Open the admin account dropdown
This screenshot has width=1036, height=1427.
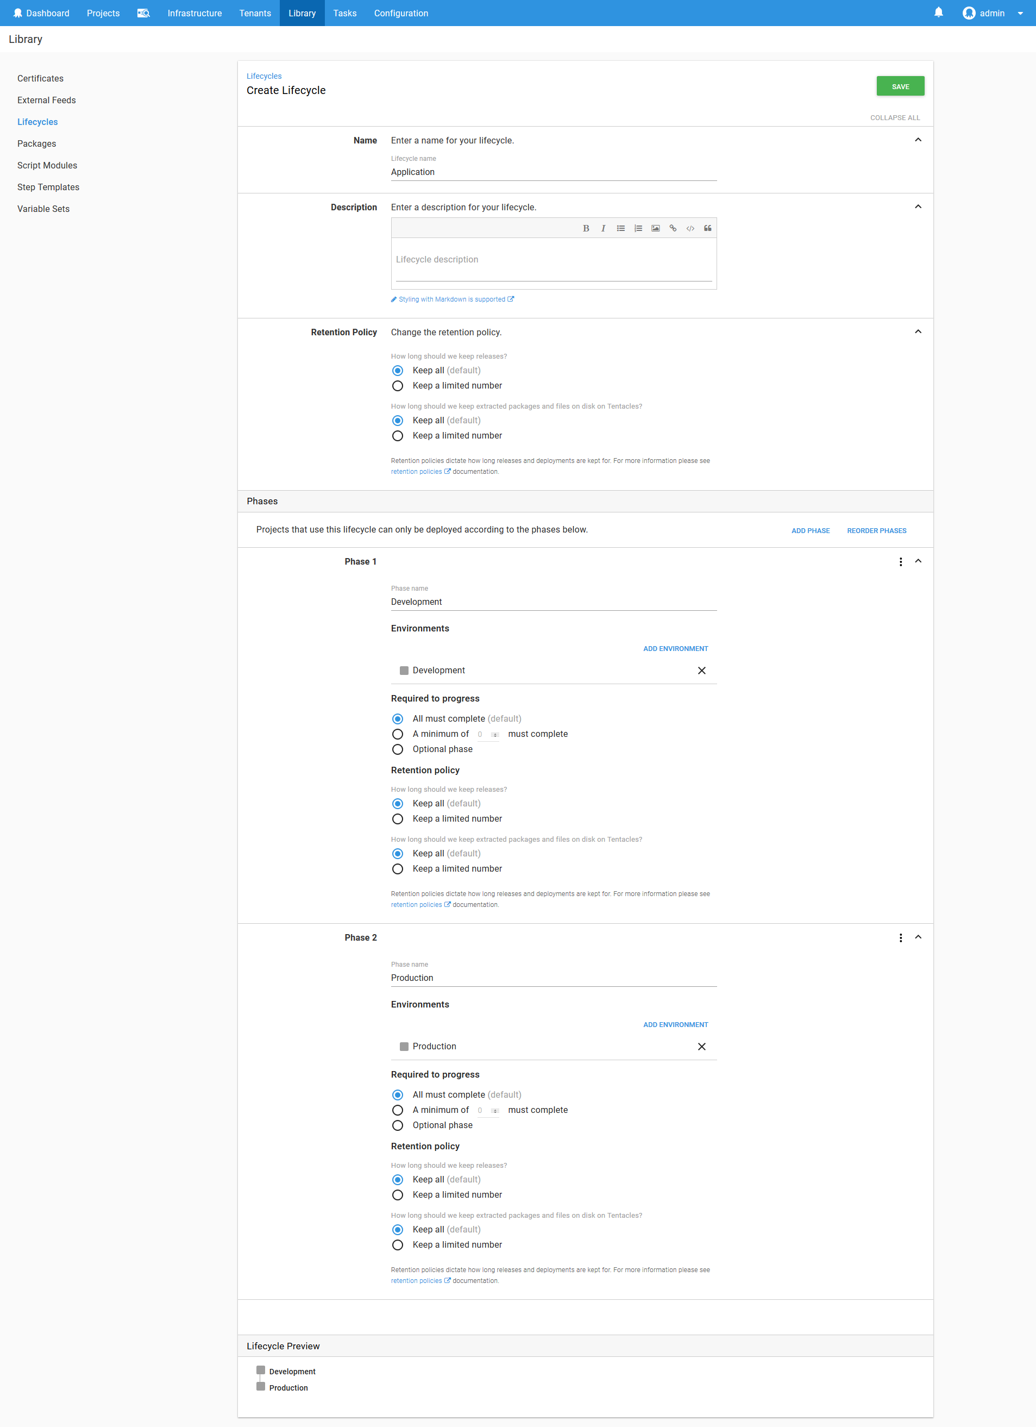click(x=1021, y=12)
